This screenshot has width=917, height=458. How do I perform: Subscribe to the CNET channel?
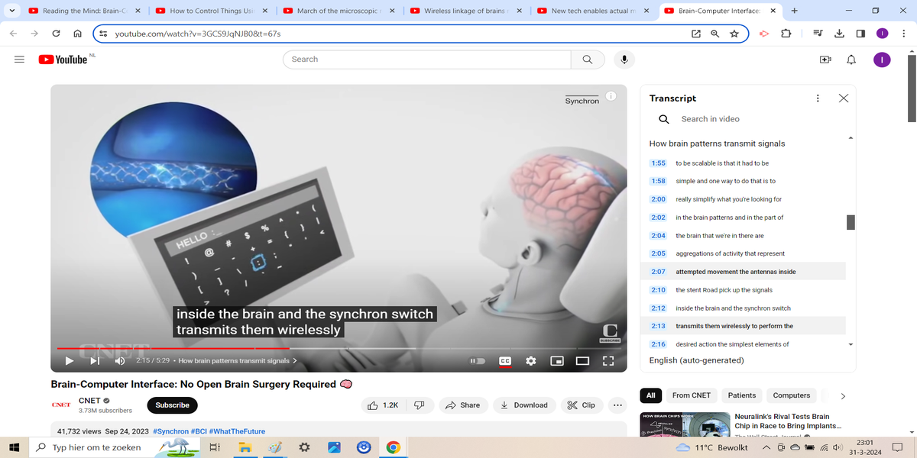coord(173,405)
